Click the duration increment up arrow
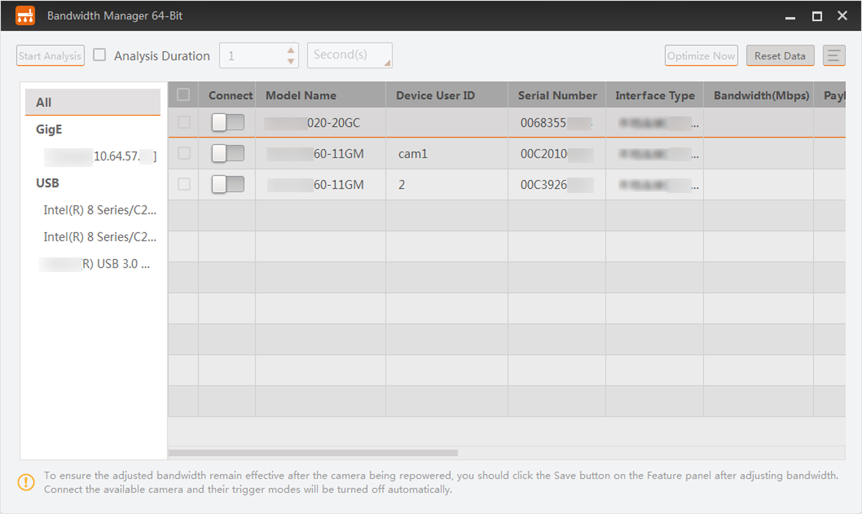Image resolution: width=862 pixels, height=514 pixels. tap(291, 50)
